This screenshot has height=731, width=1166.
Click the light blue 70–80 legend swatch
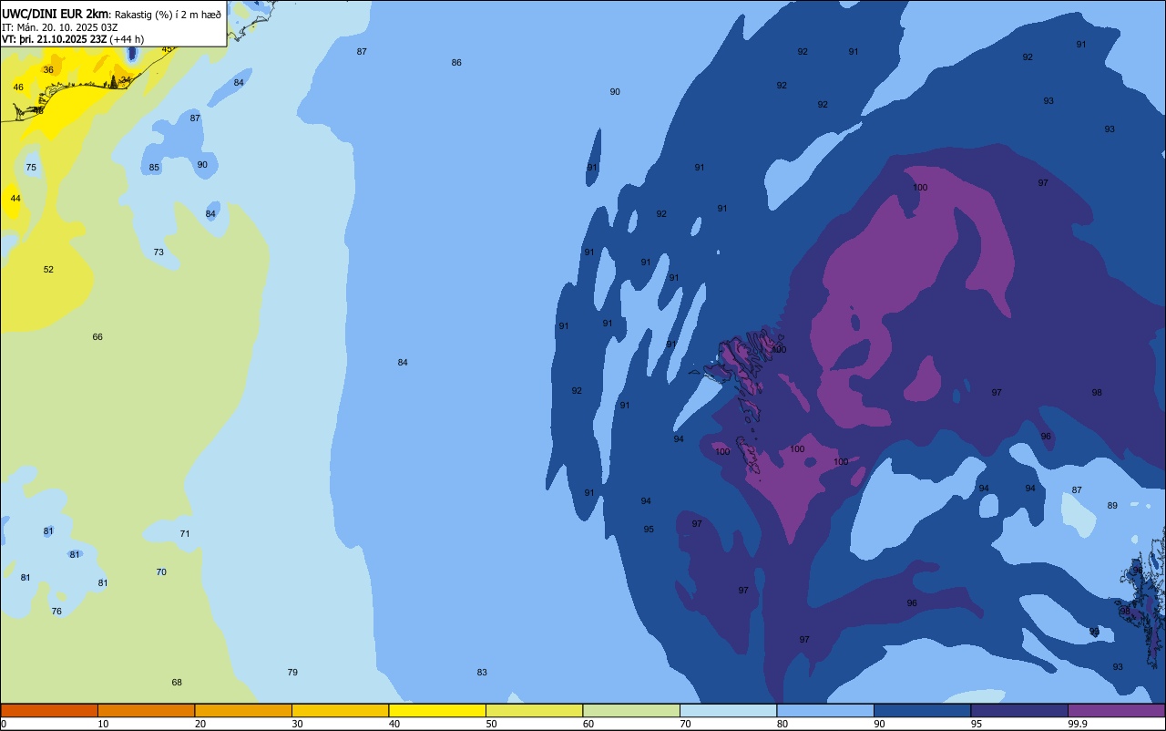(728, 710)
